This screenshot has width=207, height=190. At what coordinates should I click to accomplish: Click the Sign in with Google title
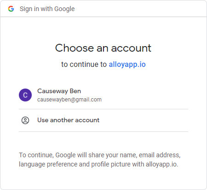click(47, 9)
